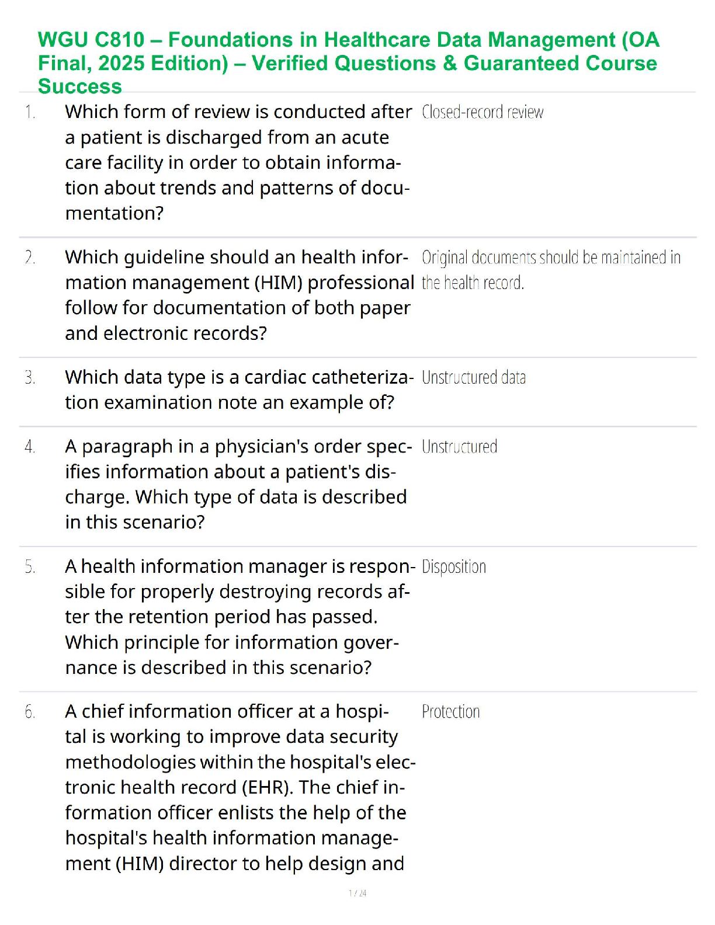
Task: Select the answer 'Protection'
Action: (450, 711)
